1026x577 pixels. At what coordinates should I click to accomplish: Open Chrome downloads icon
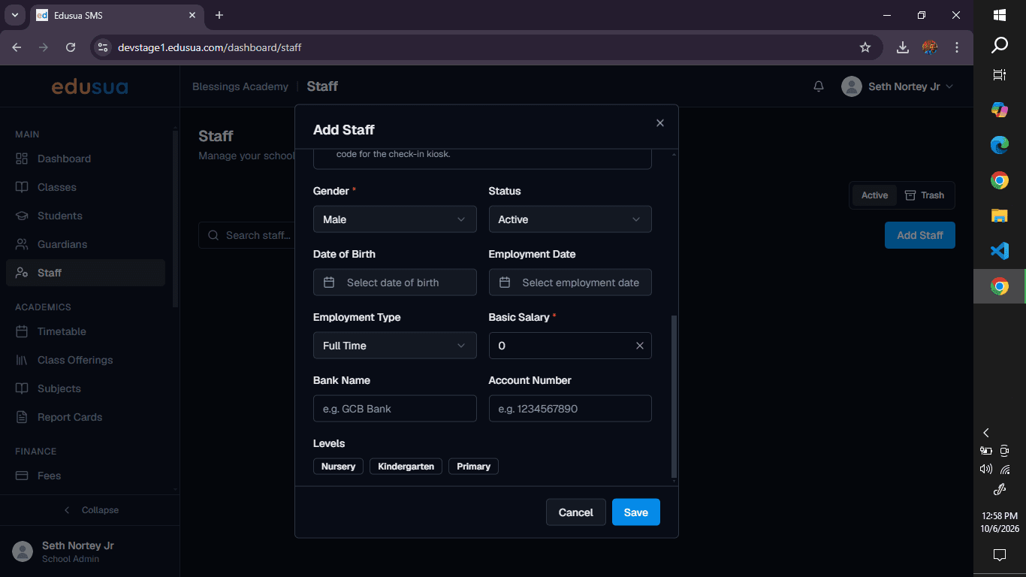[903, 47]
